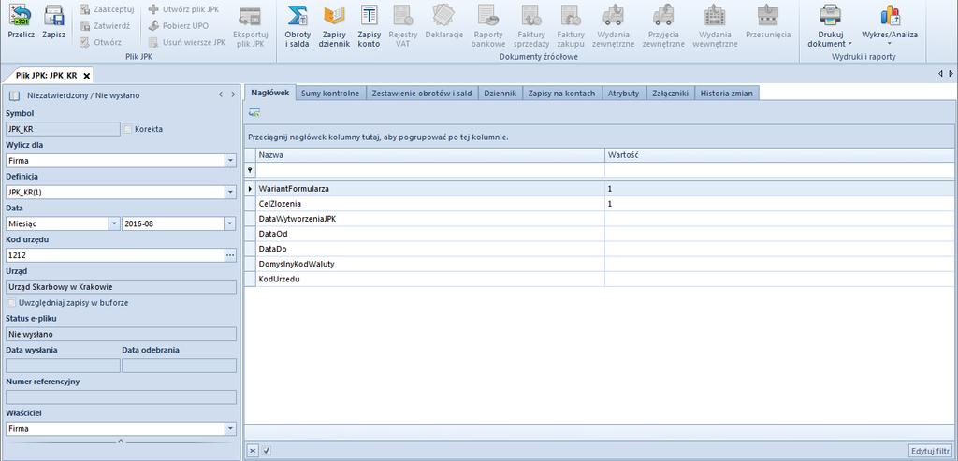
Task: Open Obroty i salda
Action: point(298,25)
